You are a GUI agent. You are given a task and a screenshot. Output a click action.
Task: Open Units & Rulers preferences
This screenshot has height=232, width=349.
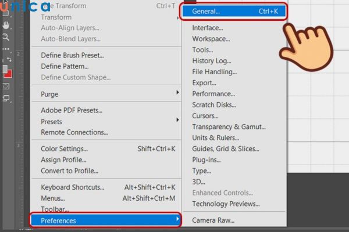234,138
